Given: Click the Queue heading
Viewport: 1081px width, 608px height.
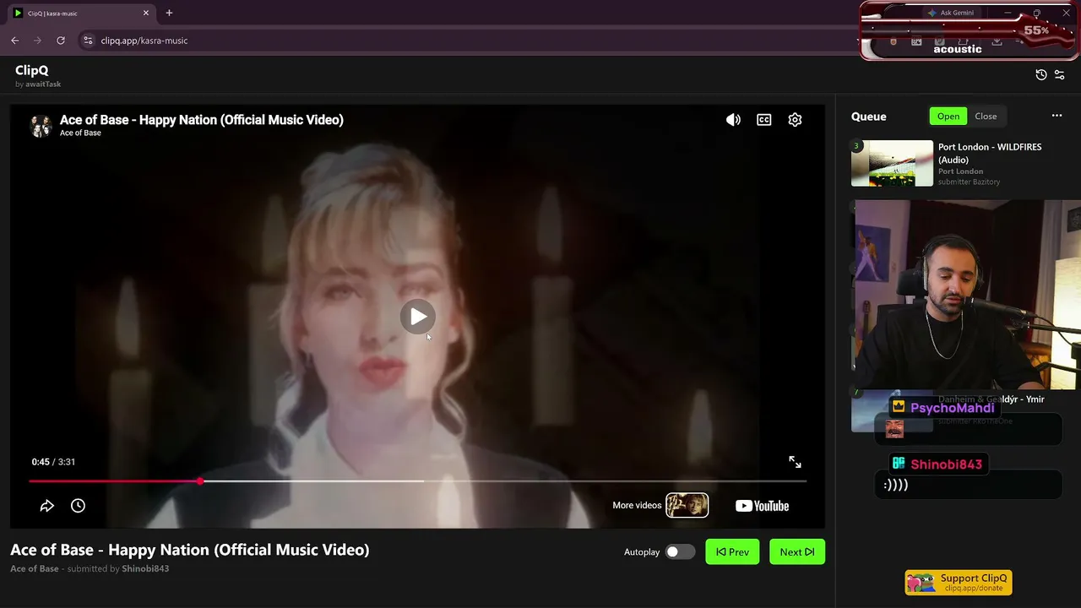Looking at the screenshot, I should 869,117.
